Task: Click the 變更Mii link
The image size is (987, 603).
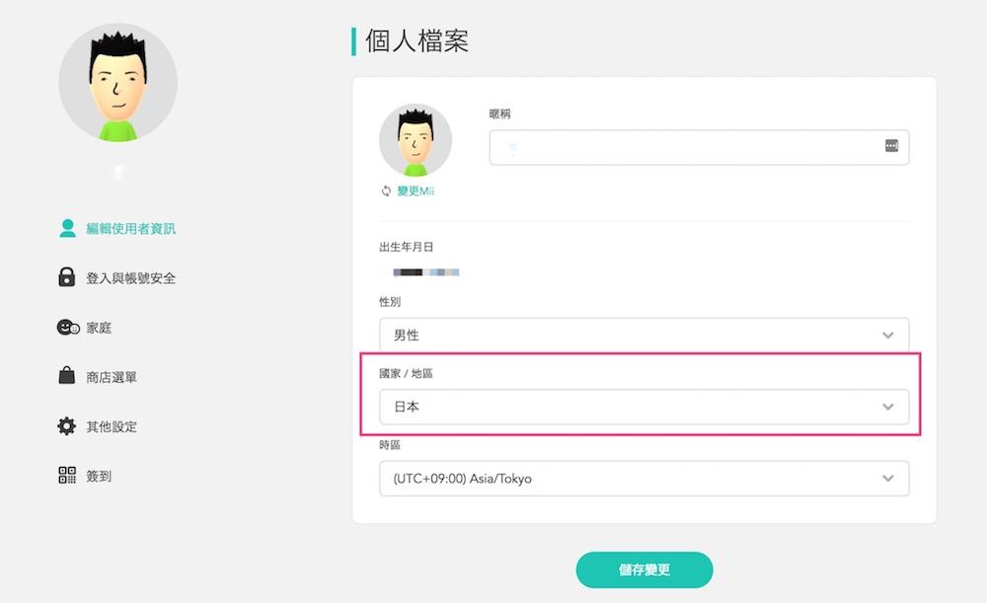Action: click(x=416, y=191)
